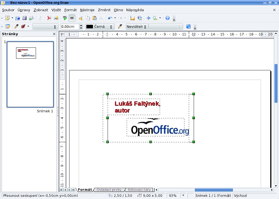Switch to the Formát layer tab
Screen dimensions: 279x199
coord(85,190)
